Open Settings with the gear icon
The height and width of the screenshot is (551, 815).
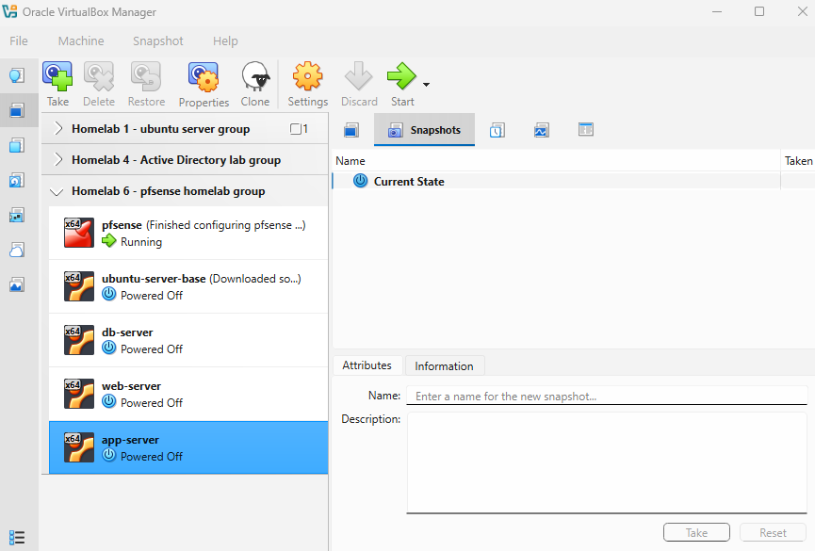click(x=308, y=76)
